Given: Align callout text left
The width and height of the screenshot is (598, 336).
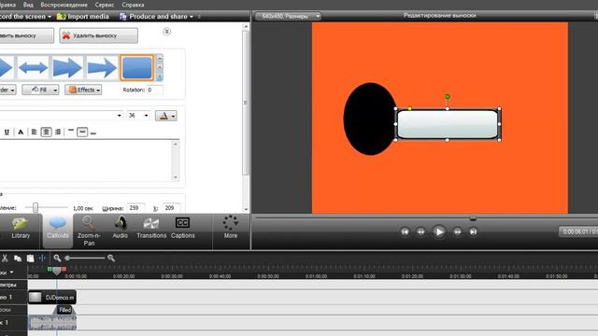Looking at the screenshot, I should (34, 133).
